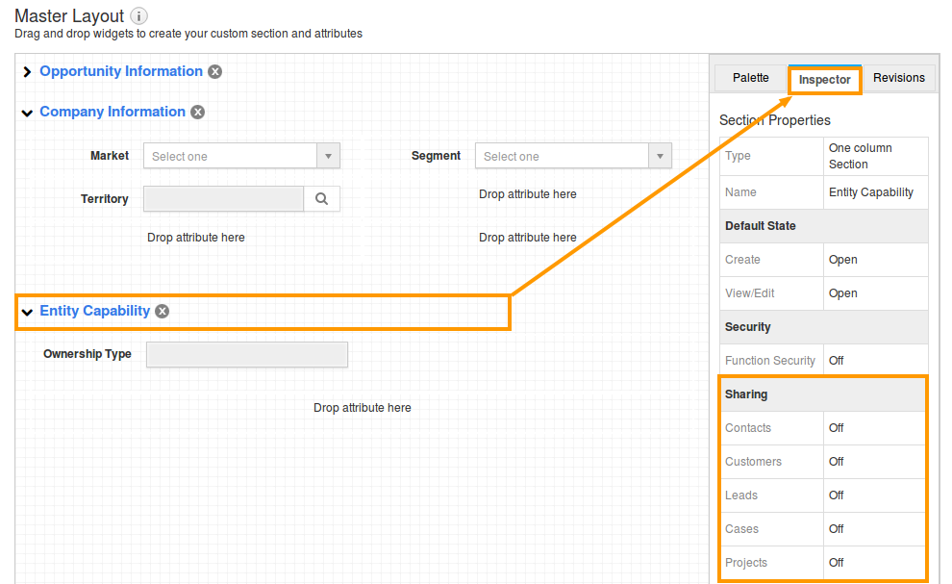The image size is (952, 584).
Task: Click the Master Layout info icon
Action: 139,16
